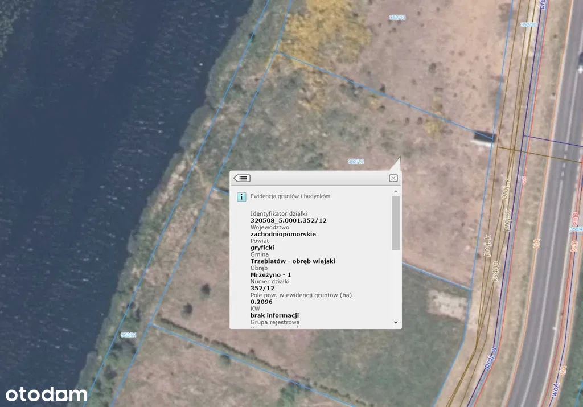Screen dimensions: 583x407
Task: Click the back-to-list icon in popup header
Action: [241, 178]
